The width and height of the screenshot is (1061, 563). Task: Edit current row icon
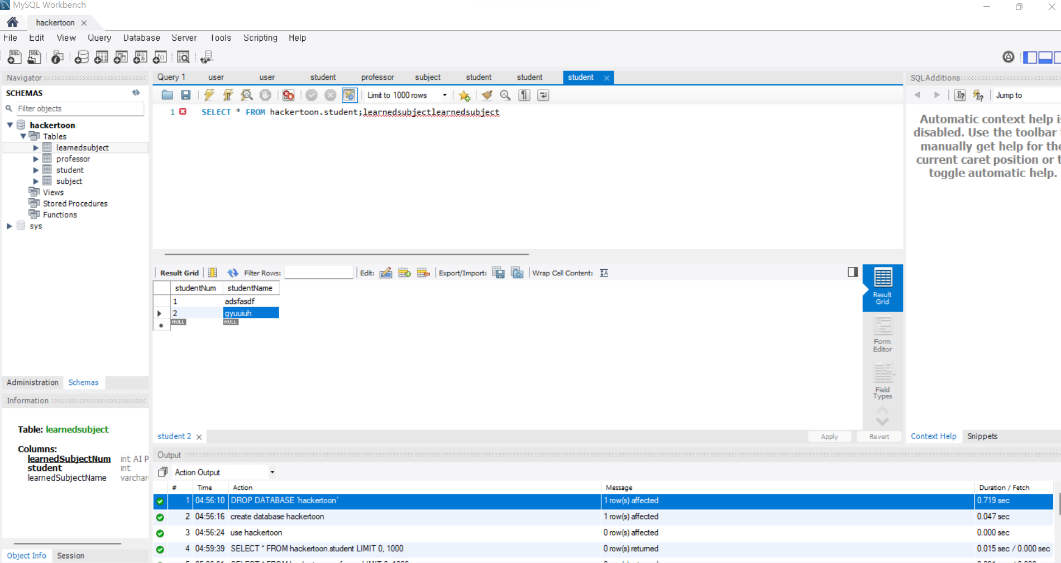pyautogui.click(x=386, y=273)
